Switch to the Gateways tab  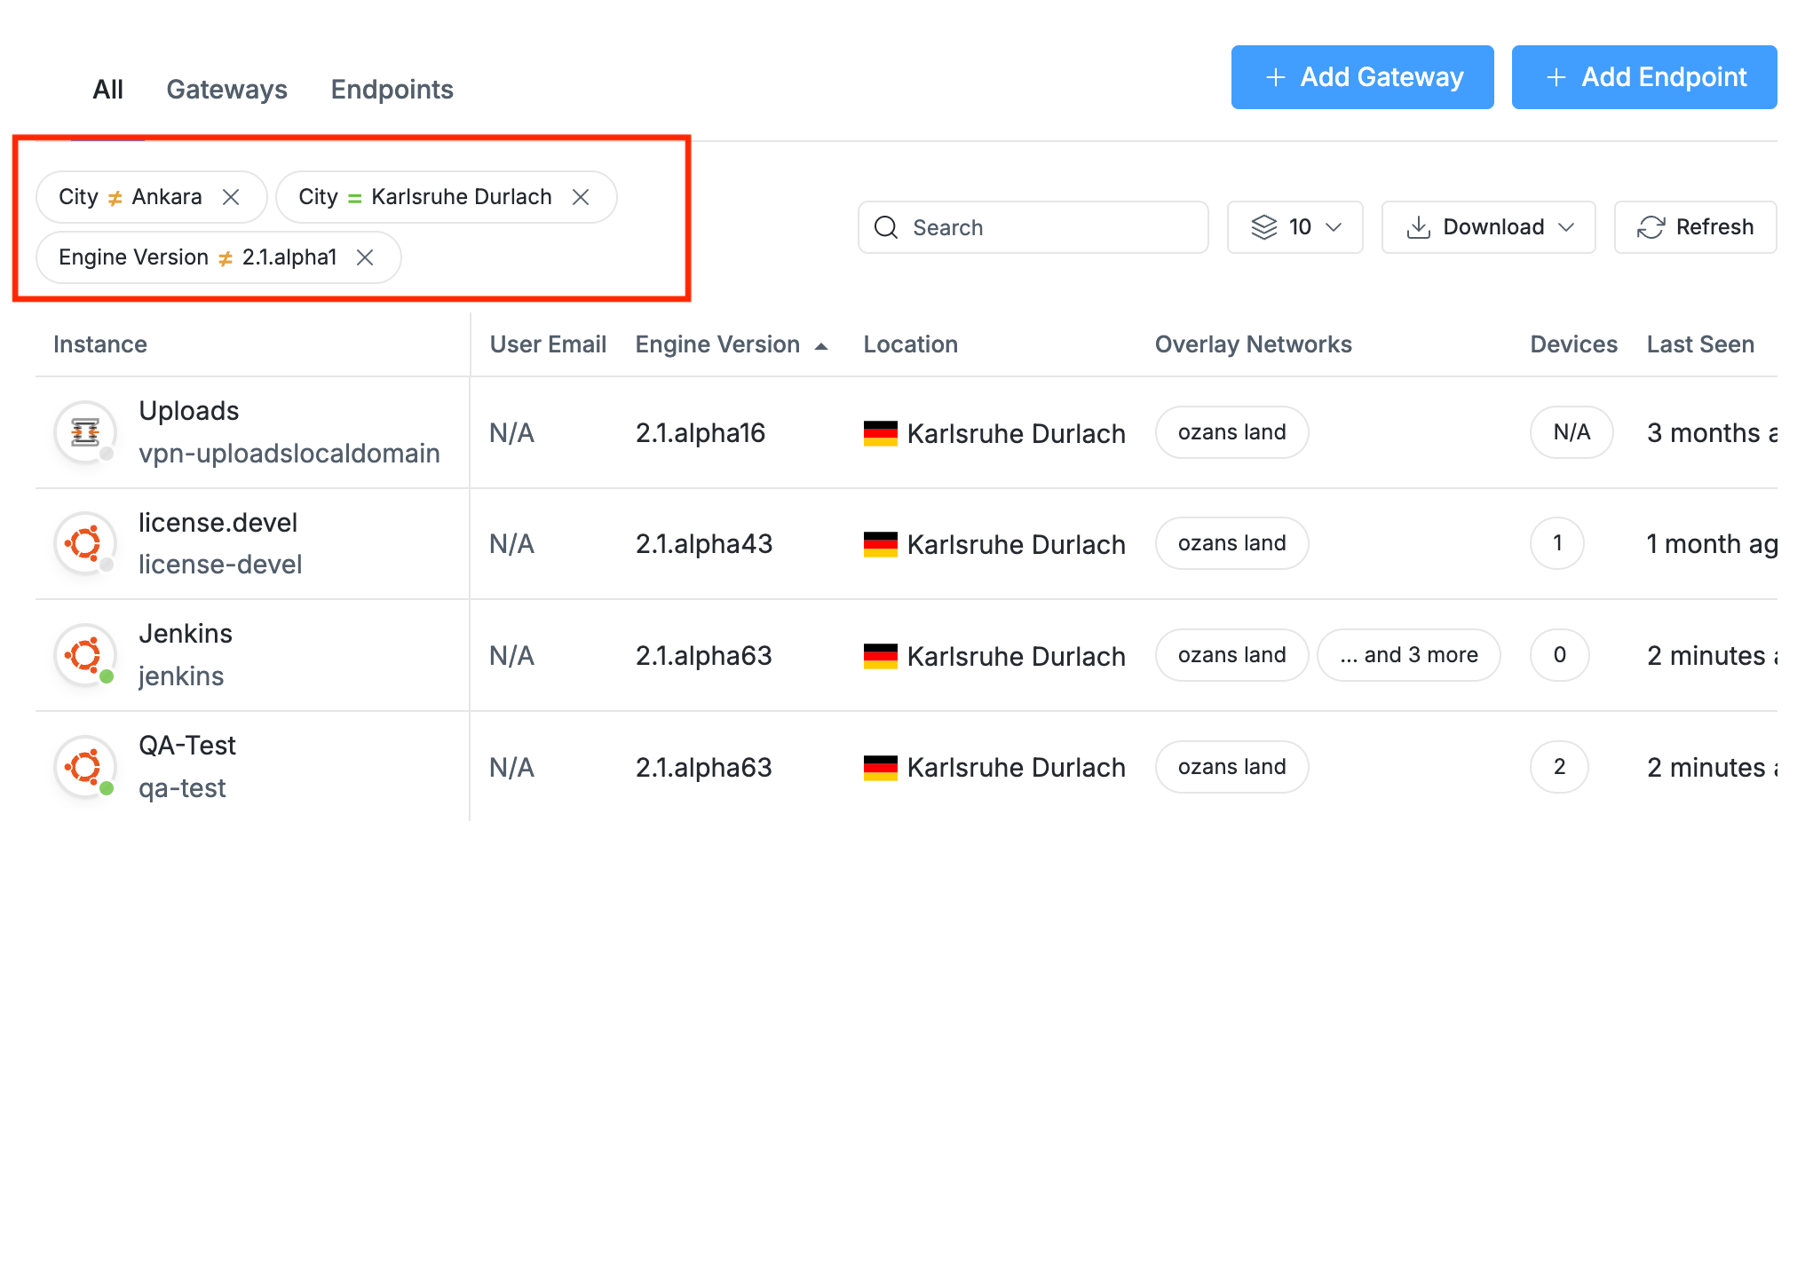(x=226, y=90)
